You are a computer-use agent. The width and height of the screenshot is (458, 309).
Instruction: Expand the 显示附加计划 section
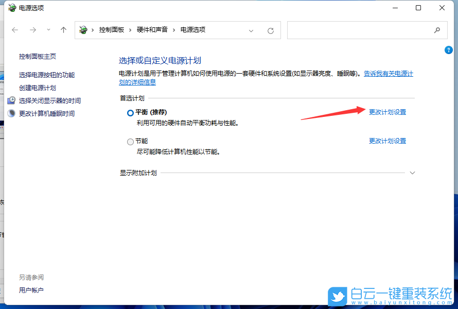pos(412,173)
